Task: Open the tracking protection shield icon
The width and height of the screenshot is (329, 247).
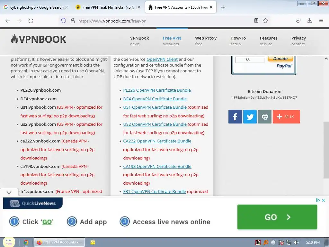Action: pos(64,21)
